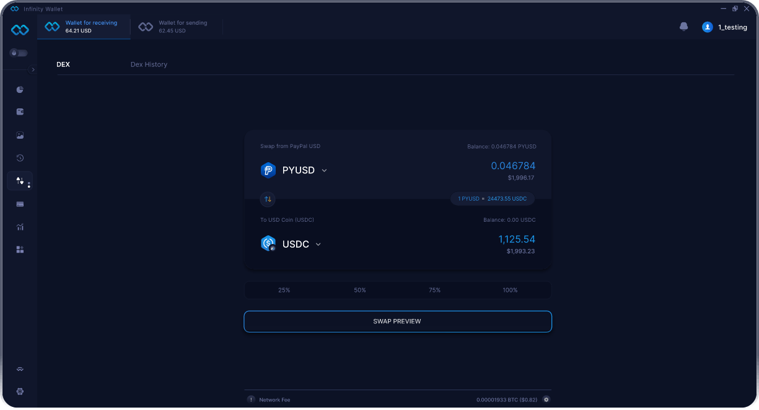759x410 pixels.
Task: Open the wallet sidebar icon
Action: point(20,112)
